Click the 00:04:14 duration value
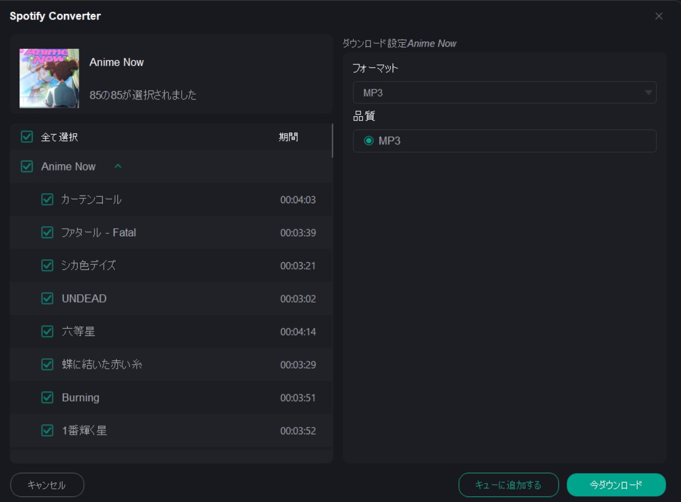 [298, 332]
